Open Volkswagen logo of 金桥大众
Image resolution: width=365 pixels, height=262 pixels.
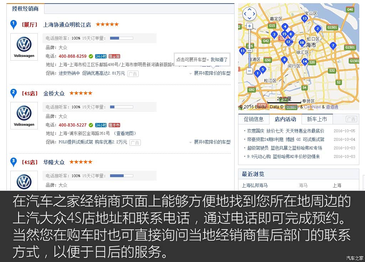[24, 115]
